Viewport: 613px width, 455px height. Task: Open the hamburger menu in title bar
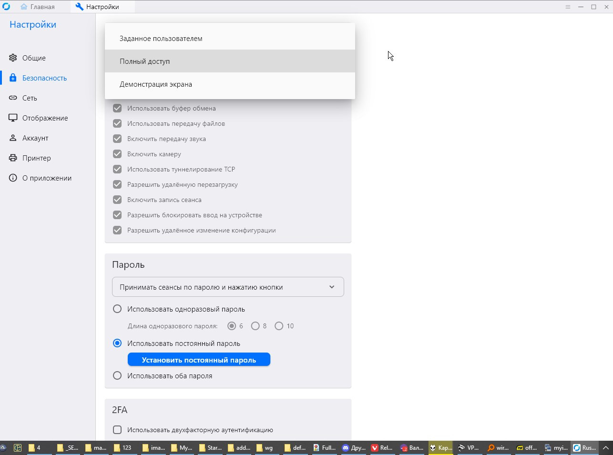pyautogui.click(x=568, y=7)
